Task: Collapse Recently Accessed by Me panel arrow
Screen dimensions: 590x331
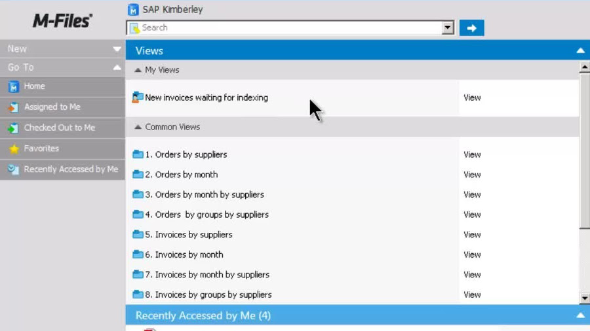Action: click(581, 315)
